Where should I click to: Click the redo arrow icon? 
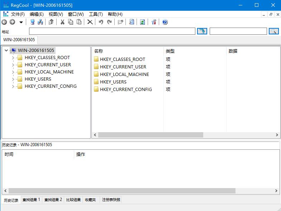point(109,22)
